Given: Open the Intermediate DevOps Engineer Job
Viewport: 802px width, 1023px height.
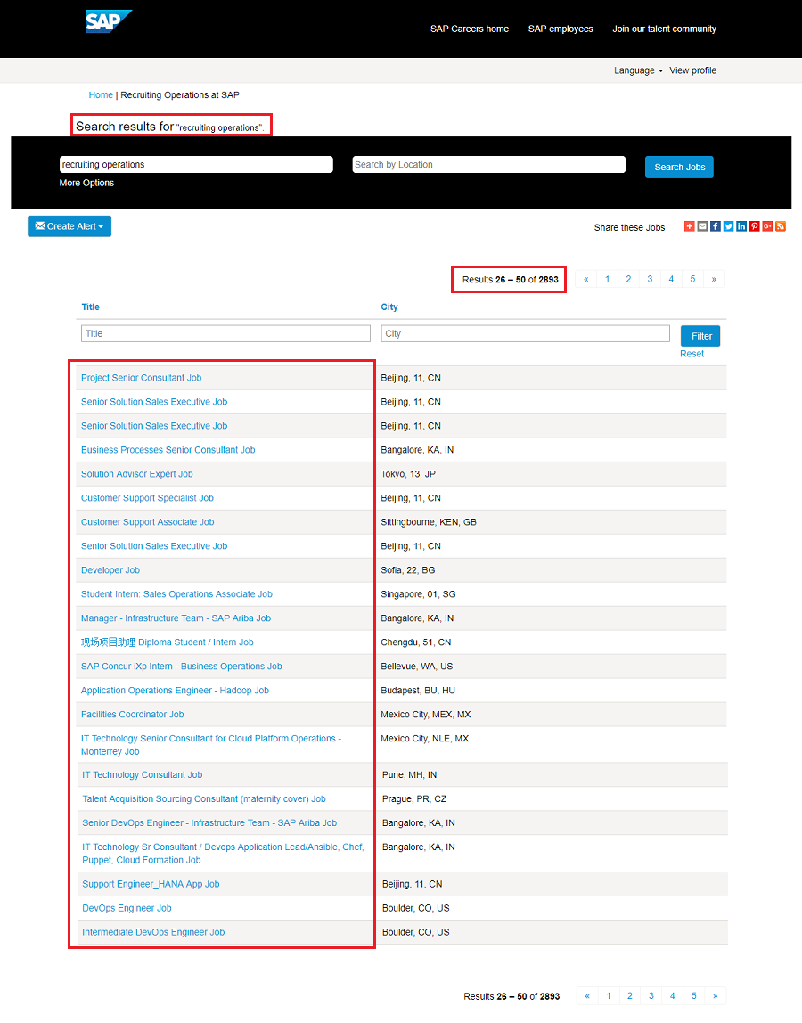Looking at the screenshot, I should click(153, 933).
